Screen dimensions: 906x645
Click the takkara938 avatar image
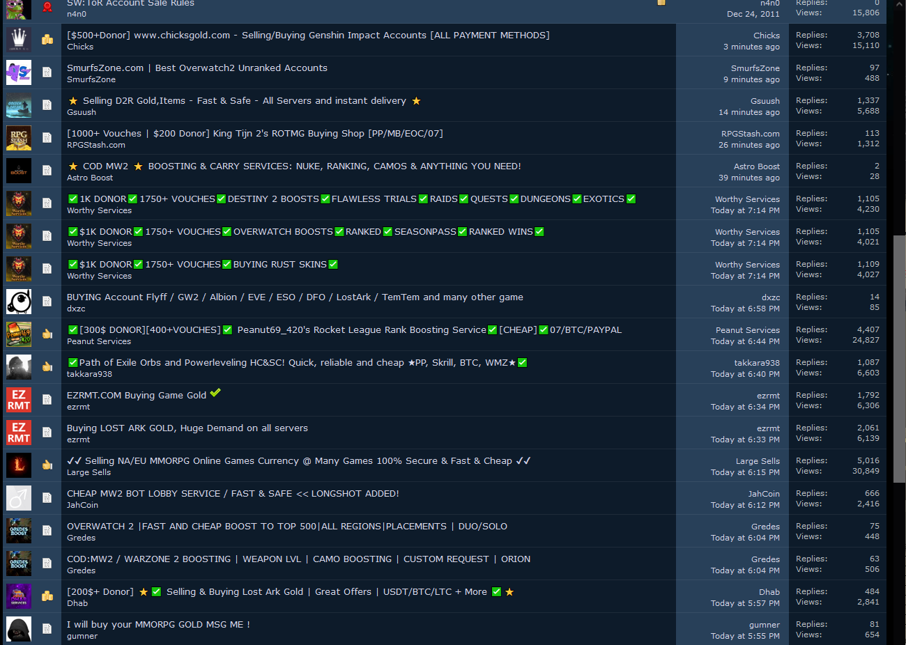click(x=19, y=367)
